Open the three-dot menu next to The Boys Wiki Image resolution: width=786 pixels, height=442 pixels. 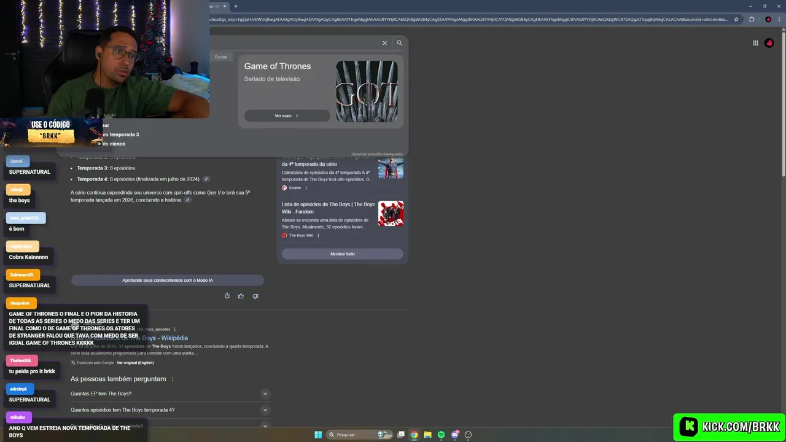pyautogui.click(x=318, y=235)
